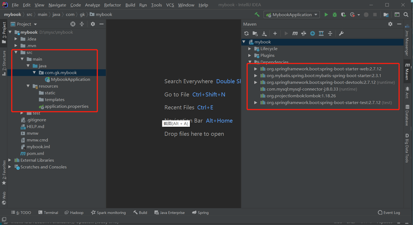
Task: Open Maven settings wrench icon
Action: 341,33
